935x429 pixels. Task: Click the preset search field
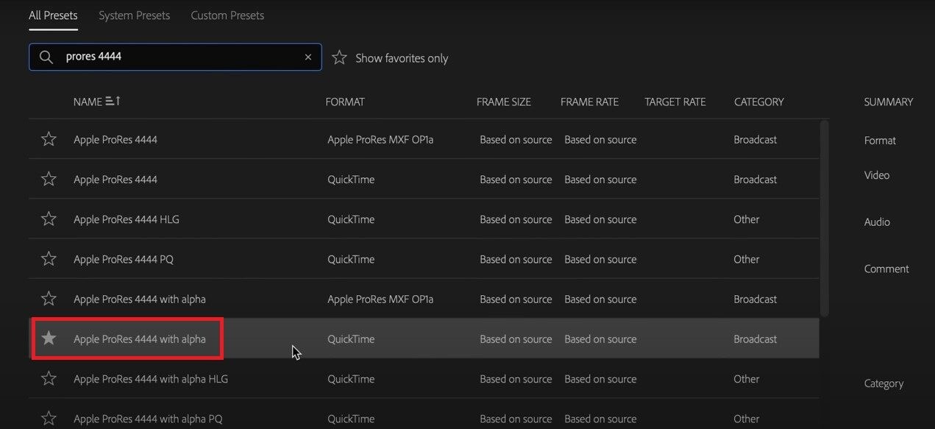(175, 57)
